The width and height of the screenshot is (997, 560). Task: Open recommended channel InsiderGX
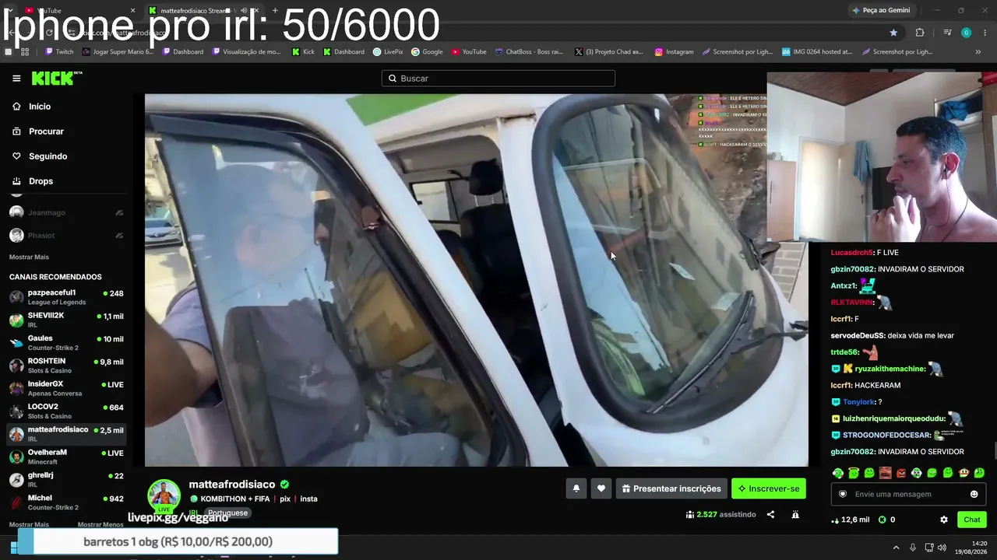[65, 388]
